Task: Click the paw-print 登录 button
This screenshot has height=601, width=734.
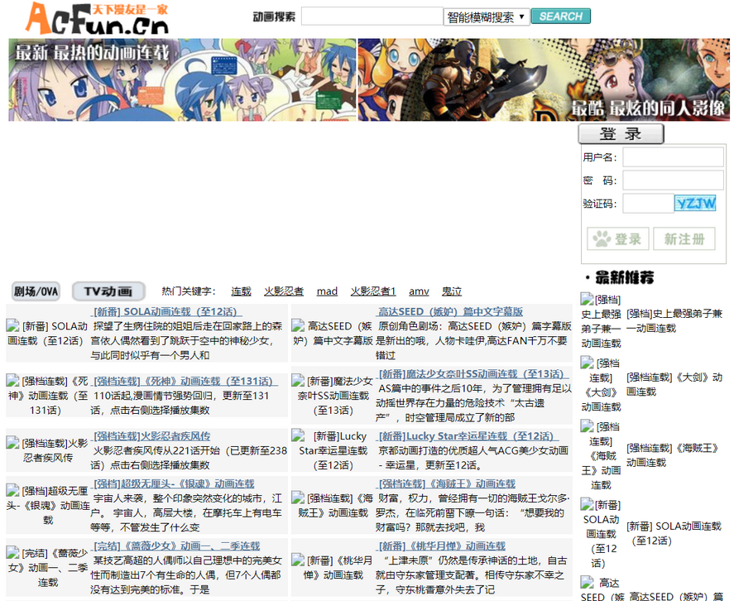Action: tap(618, 239)
